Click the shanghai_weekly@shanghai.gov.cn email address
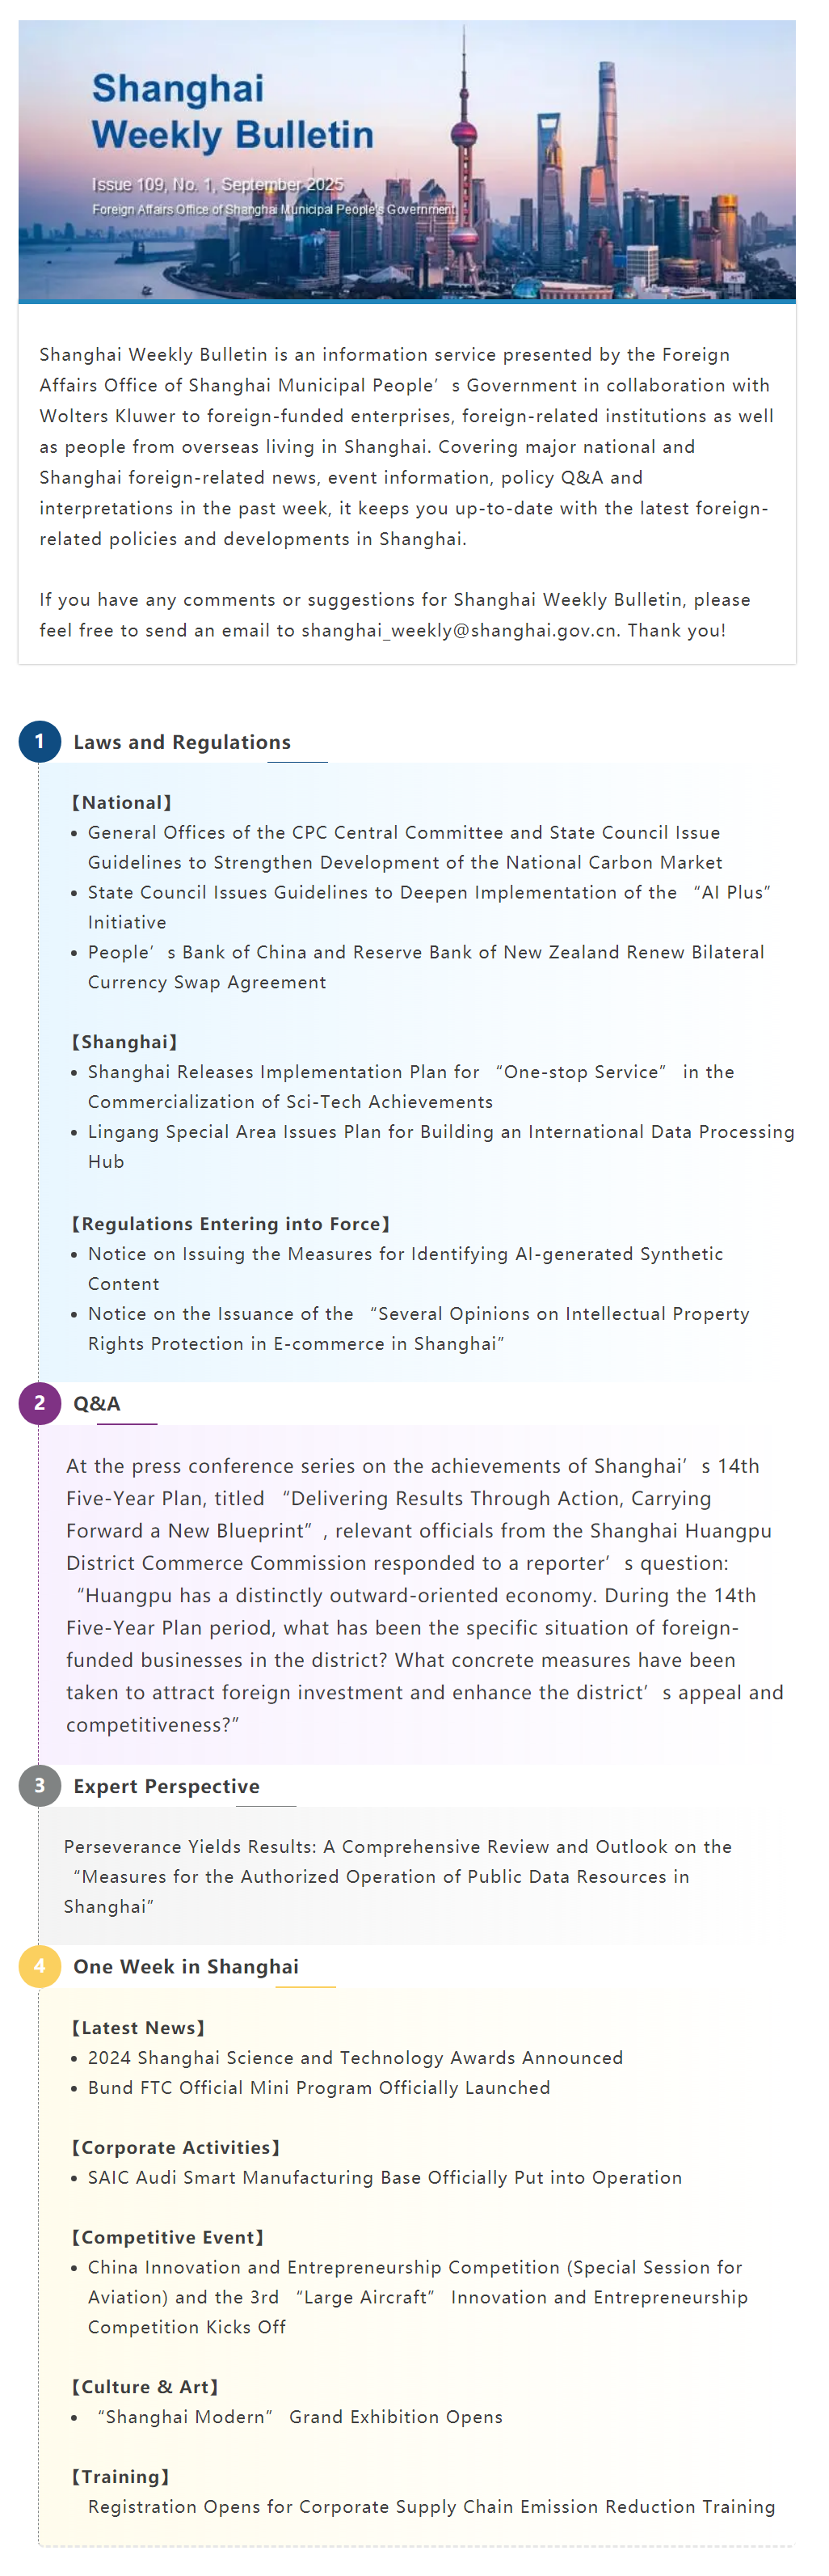Image resolution: width=829 pixels, height=2576 pixels. click(458, 630)
